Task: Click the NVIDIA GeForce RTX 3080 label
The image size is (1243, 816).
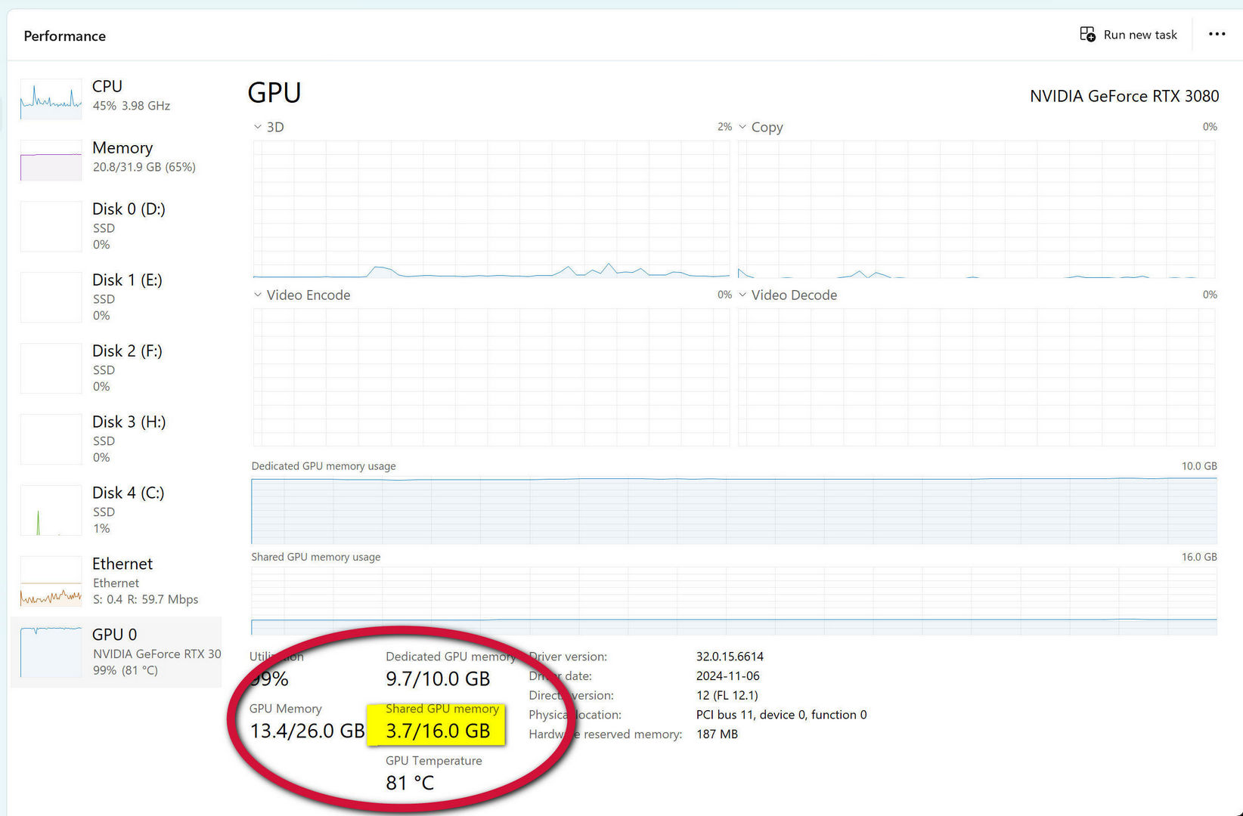Action: [1124, 96]
